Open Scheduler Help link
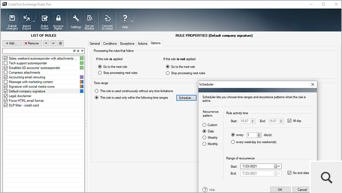The height and width of the screenshot is (193, 342). click(209, 189)
